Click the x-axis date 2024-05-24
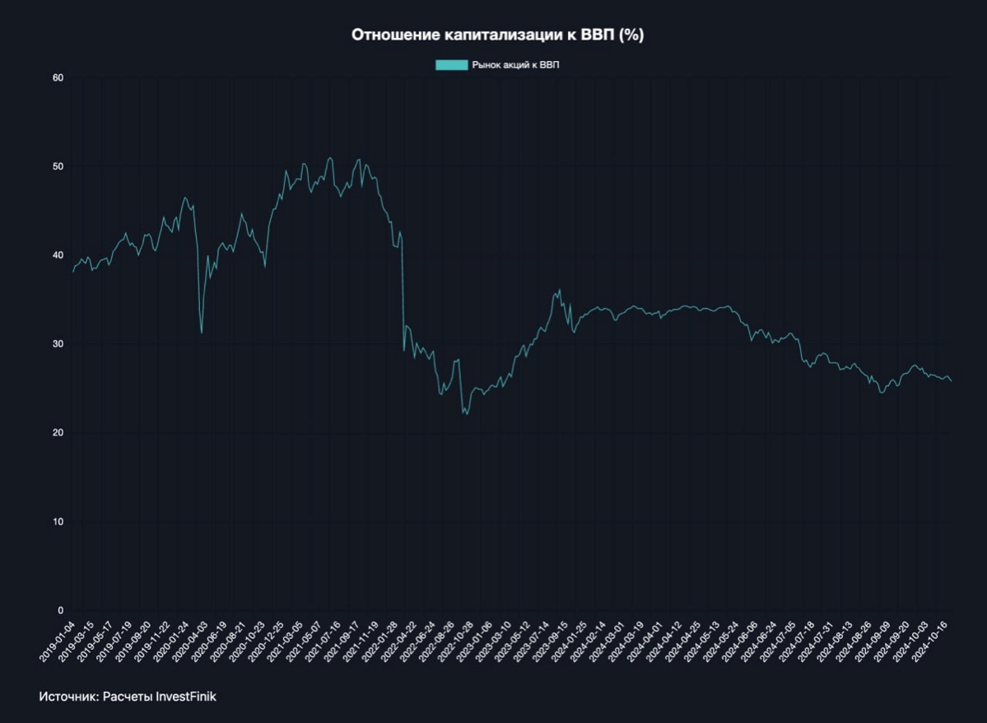The width and height of the screenshot is (987, 723). (x=719, y=641)
